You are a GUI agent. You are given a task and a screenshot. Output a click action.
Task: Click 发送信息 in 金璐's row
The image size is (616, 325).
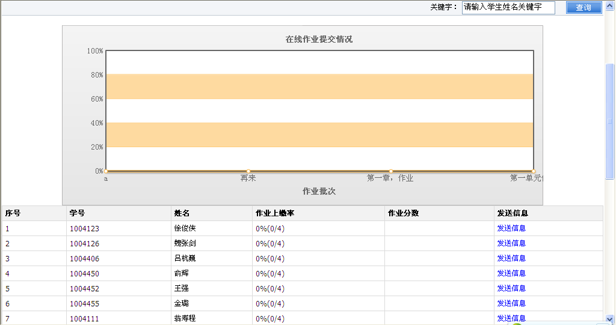click(x=511, y=303)
